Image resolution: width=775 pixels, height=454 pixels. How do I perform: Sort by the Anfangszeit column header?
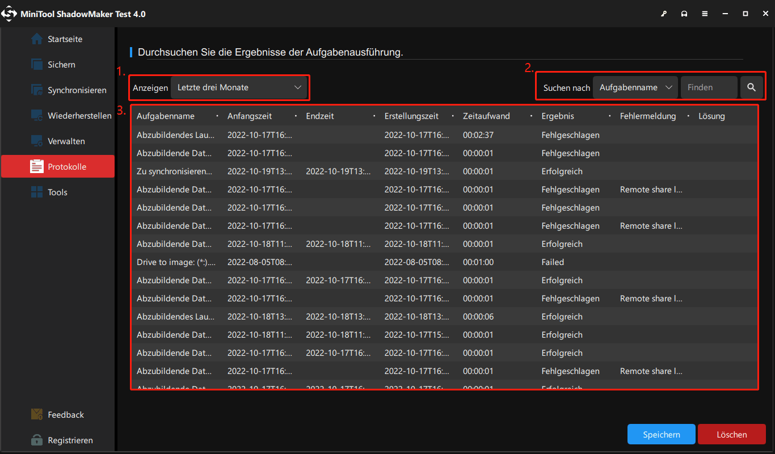(x=250, y=116)
